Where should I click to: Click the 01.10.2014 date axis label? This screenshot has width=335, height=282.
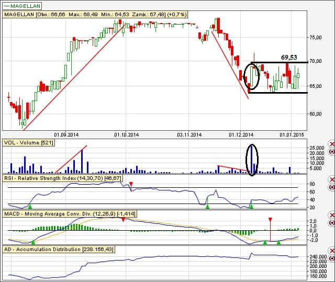pos(127,135)
